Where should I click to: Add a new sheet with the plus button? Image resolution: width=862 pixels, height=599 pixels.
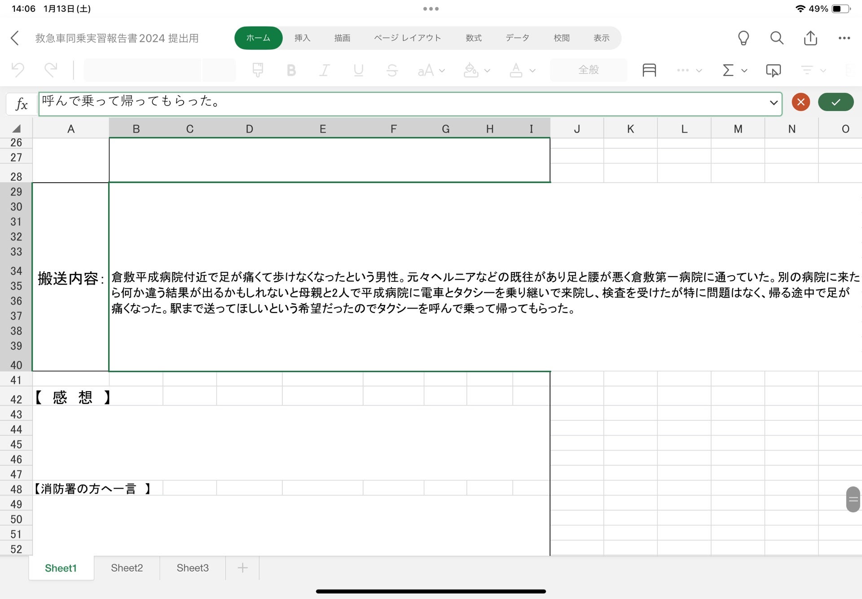coord(242,568)
